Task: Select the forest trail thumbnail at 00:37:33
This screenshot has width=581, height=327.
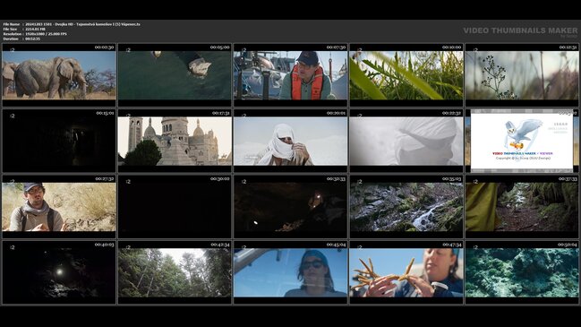Action: point(522,207)
